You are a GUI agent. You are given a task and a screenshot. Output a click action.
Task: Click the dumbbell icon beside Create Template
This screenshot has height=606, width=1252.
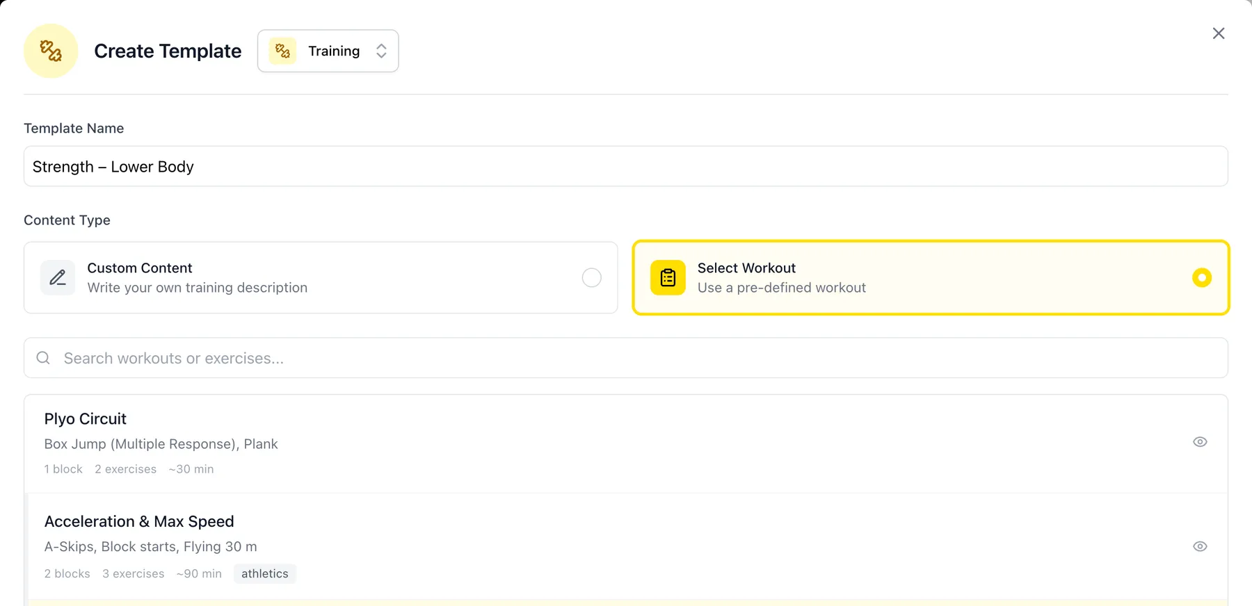[x=51, y=51]
